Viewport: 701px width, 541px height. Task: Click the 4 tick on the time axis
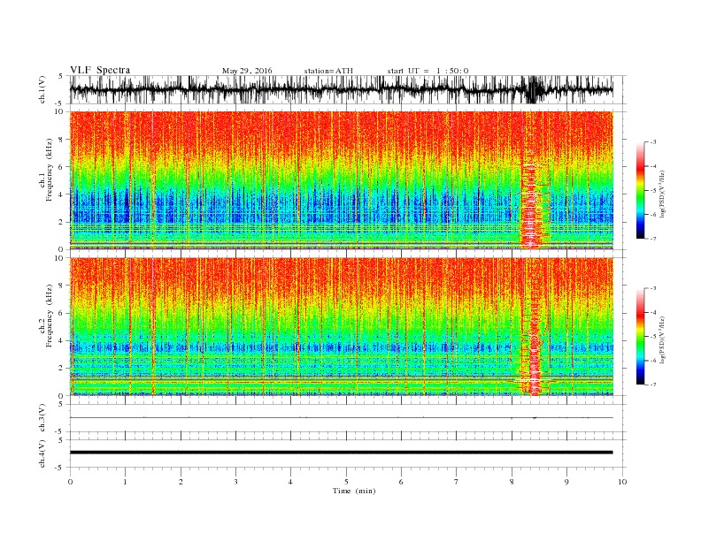[290, 482]
